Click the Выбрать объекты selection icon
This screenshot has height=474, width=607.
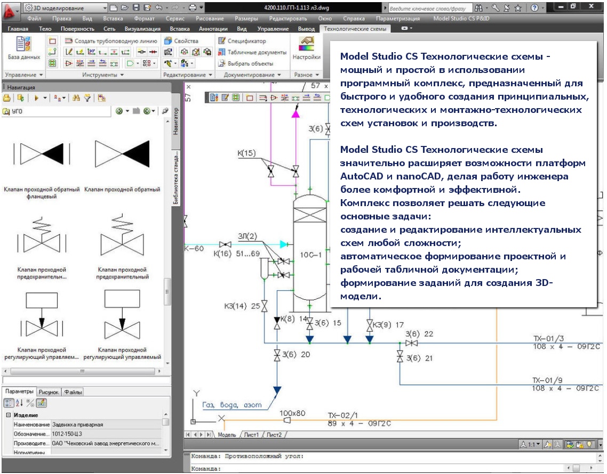(x=222, y=63)
